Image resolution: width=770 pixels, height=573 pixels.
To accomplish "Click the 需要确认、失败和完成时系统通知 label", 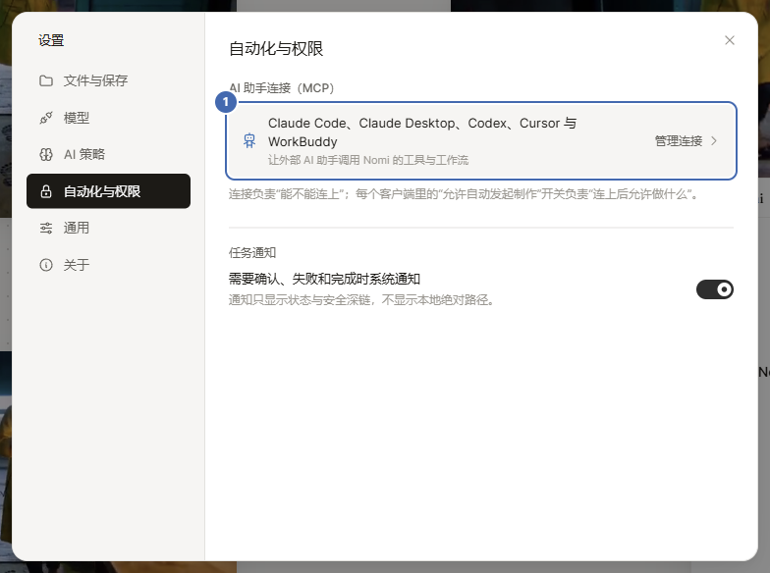I will 324,279.
